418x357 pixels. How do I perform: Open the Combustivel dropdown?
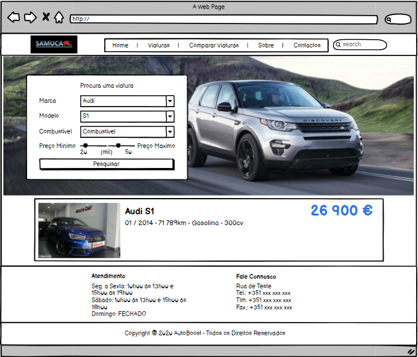point(127,131)
